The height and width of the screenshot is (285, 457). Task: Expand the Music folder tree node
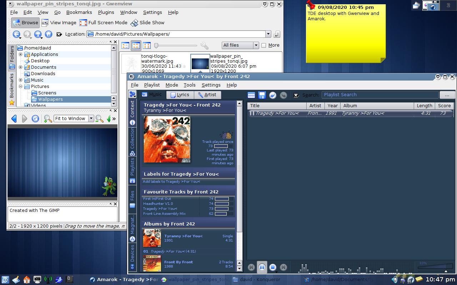(x=21, y=80)
